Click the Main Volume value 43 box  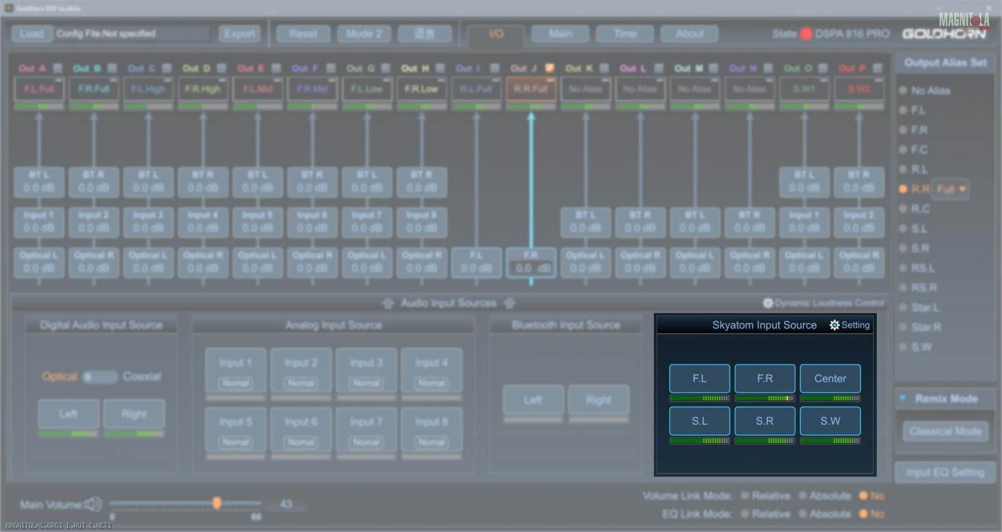coord(286,504)
